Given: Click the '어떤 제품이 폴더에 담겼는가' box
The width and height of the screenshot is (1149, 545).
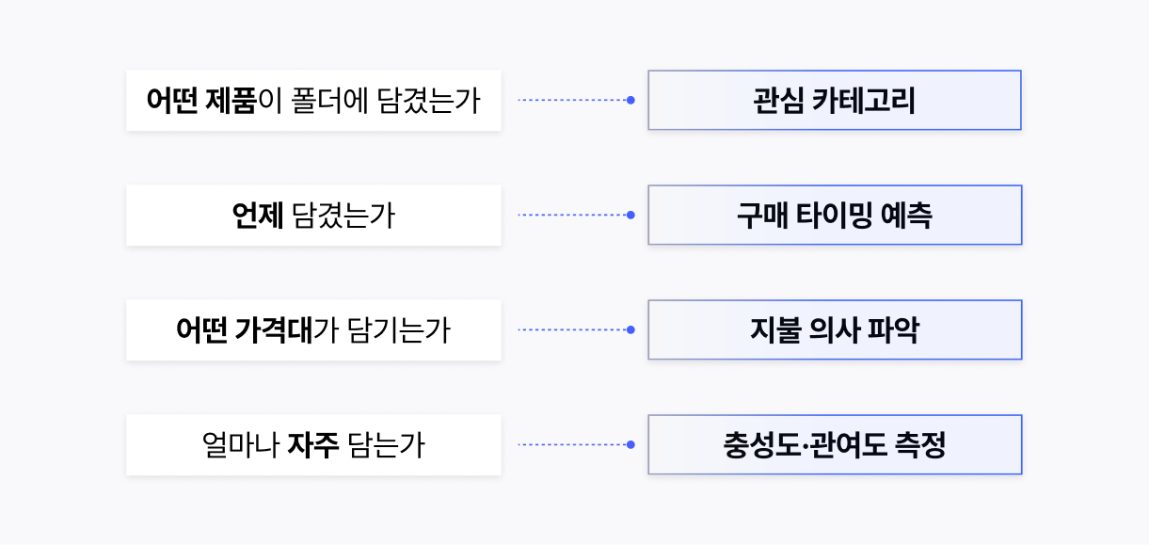Looking at the screenshot, I should click(313, 100).
